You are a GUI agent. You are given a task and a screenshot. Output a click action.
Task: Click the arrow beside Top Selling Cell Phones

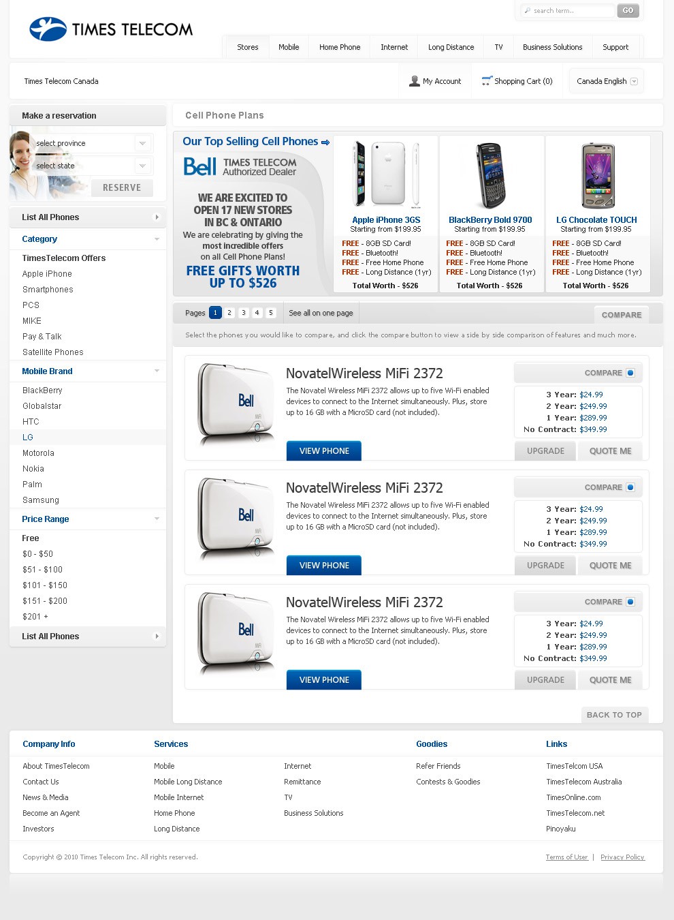point(325,142)
